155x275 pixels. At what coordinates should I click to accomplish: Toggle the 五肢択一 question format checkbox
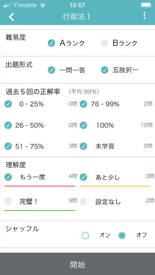pos(105,70)
